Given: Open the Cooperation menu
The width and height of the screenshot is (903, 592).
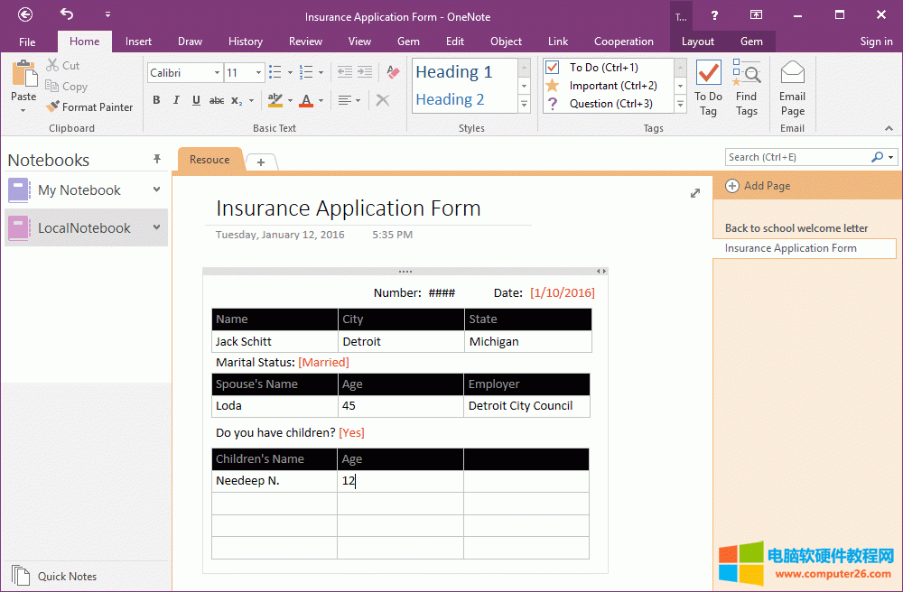Looking at the screenshot, I should (624, 41).
